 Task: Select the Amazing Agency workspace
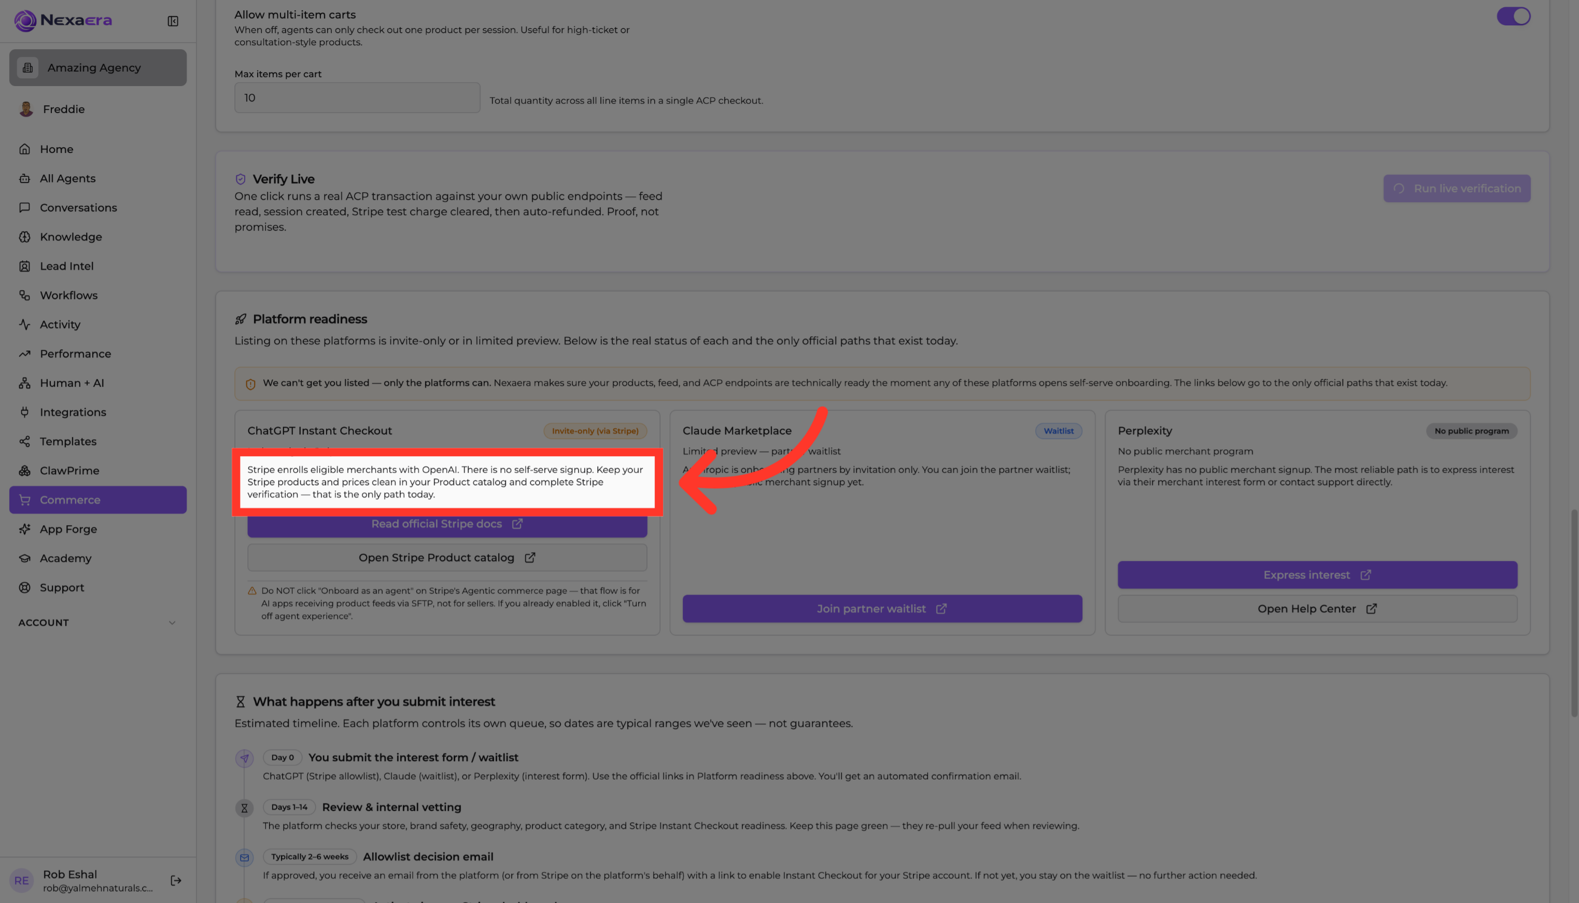coord(98,67)
